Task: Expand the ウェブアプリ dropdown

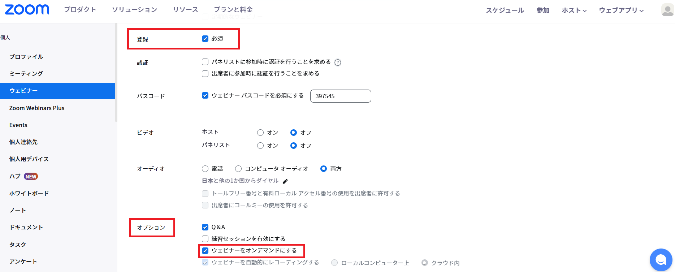Action: pos(621,10)
